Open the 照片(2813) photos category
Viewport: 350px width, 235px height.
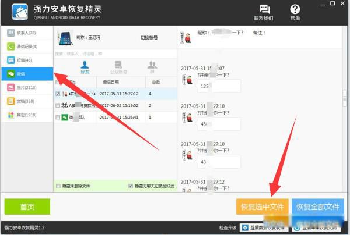(x=26, y=87)
